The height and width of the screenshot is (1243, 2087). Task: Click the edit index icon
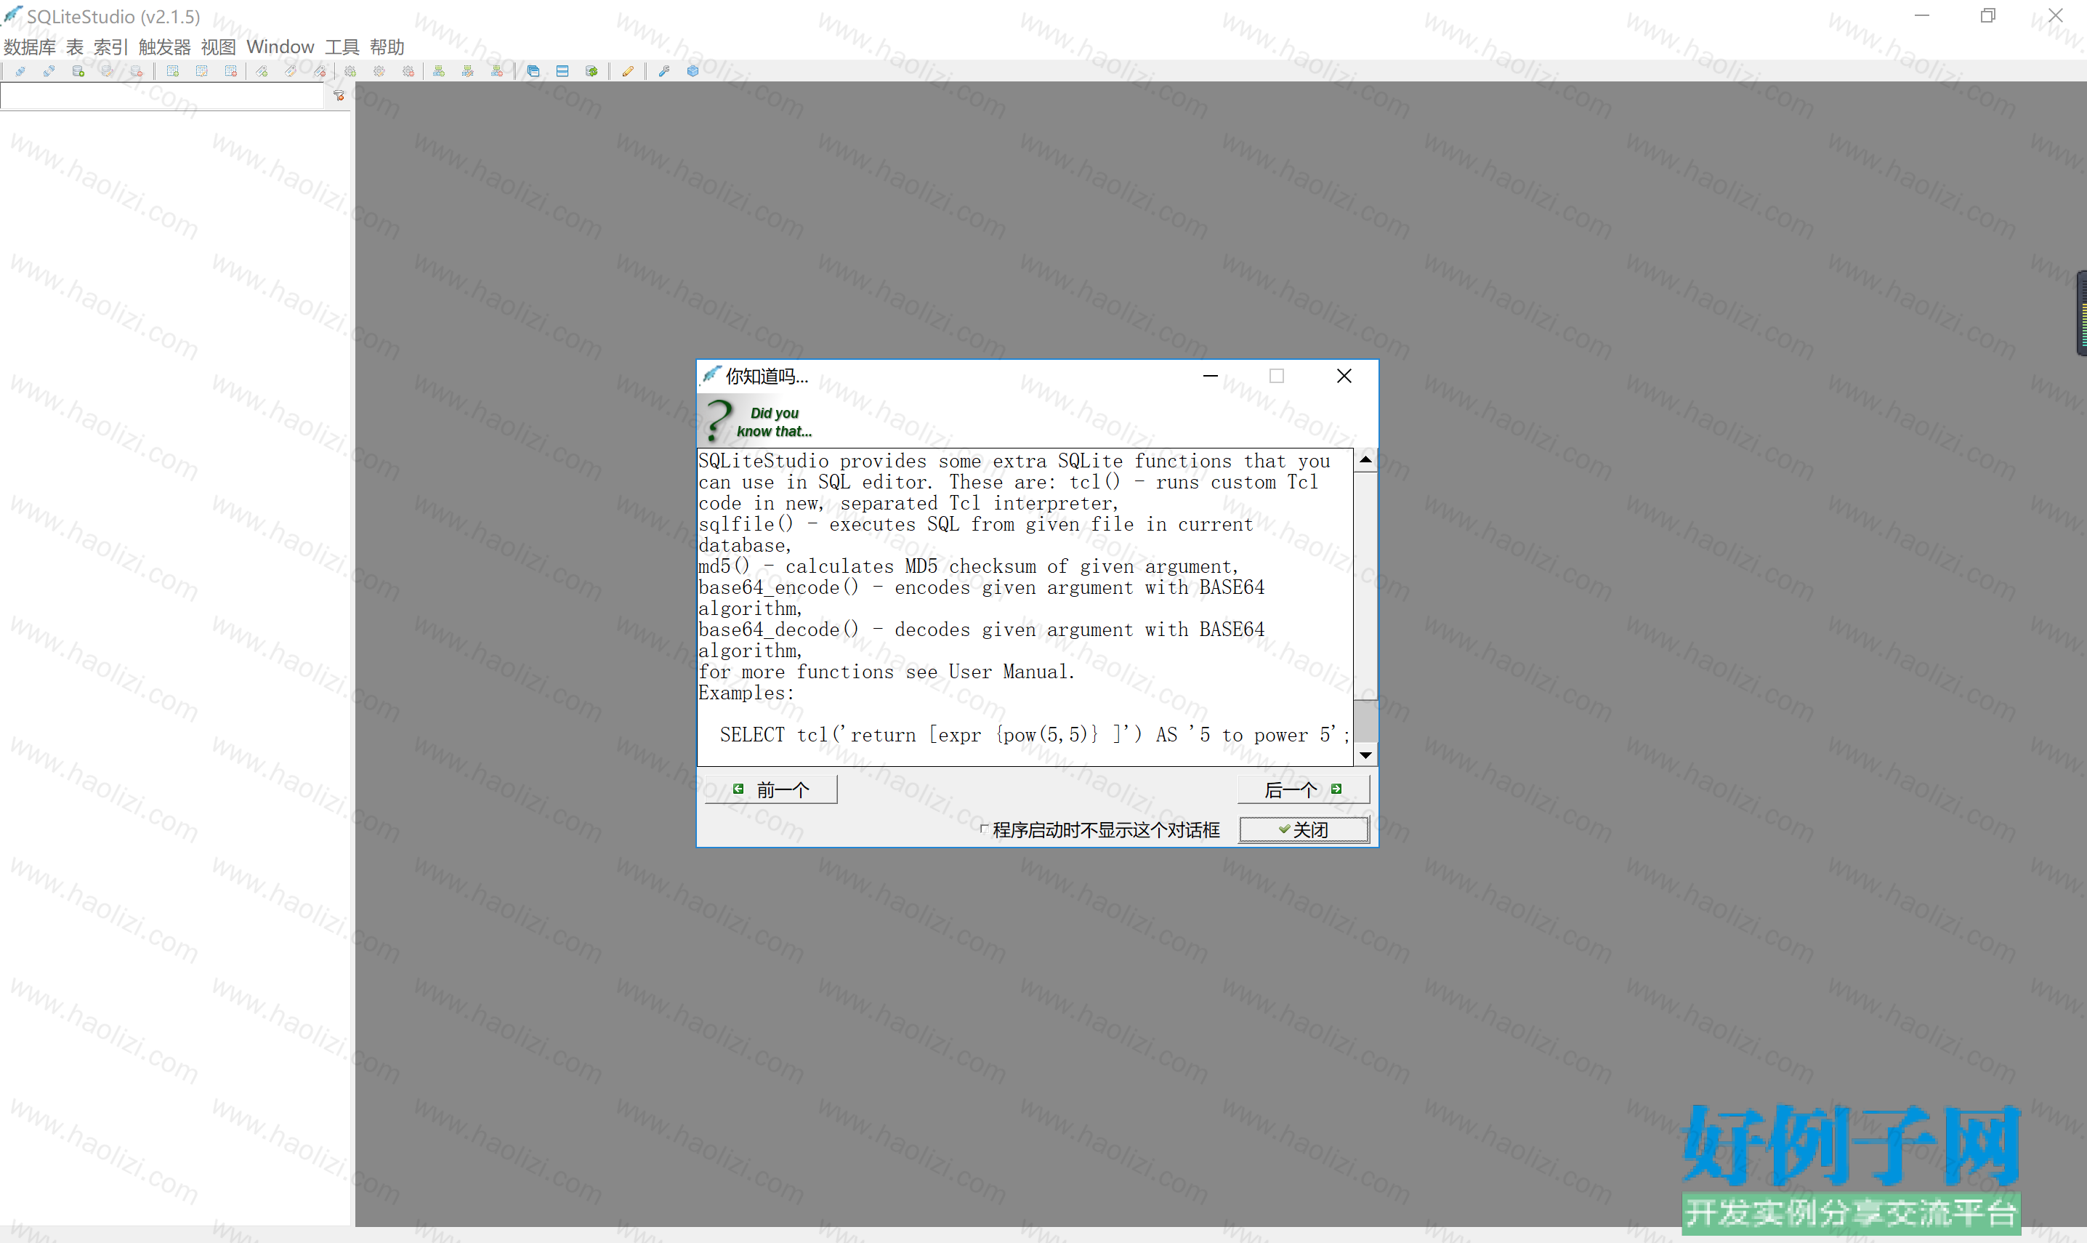(291, 71)
